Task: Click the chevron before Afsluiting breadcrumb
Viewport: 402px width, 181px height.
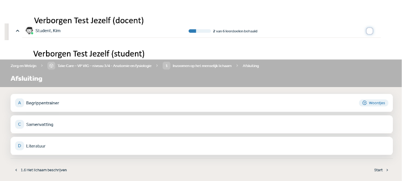Action: point(237,66)
